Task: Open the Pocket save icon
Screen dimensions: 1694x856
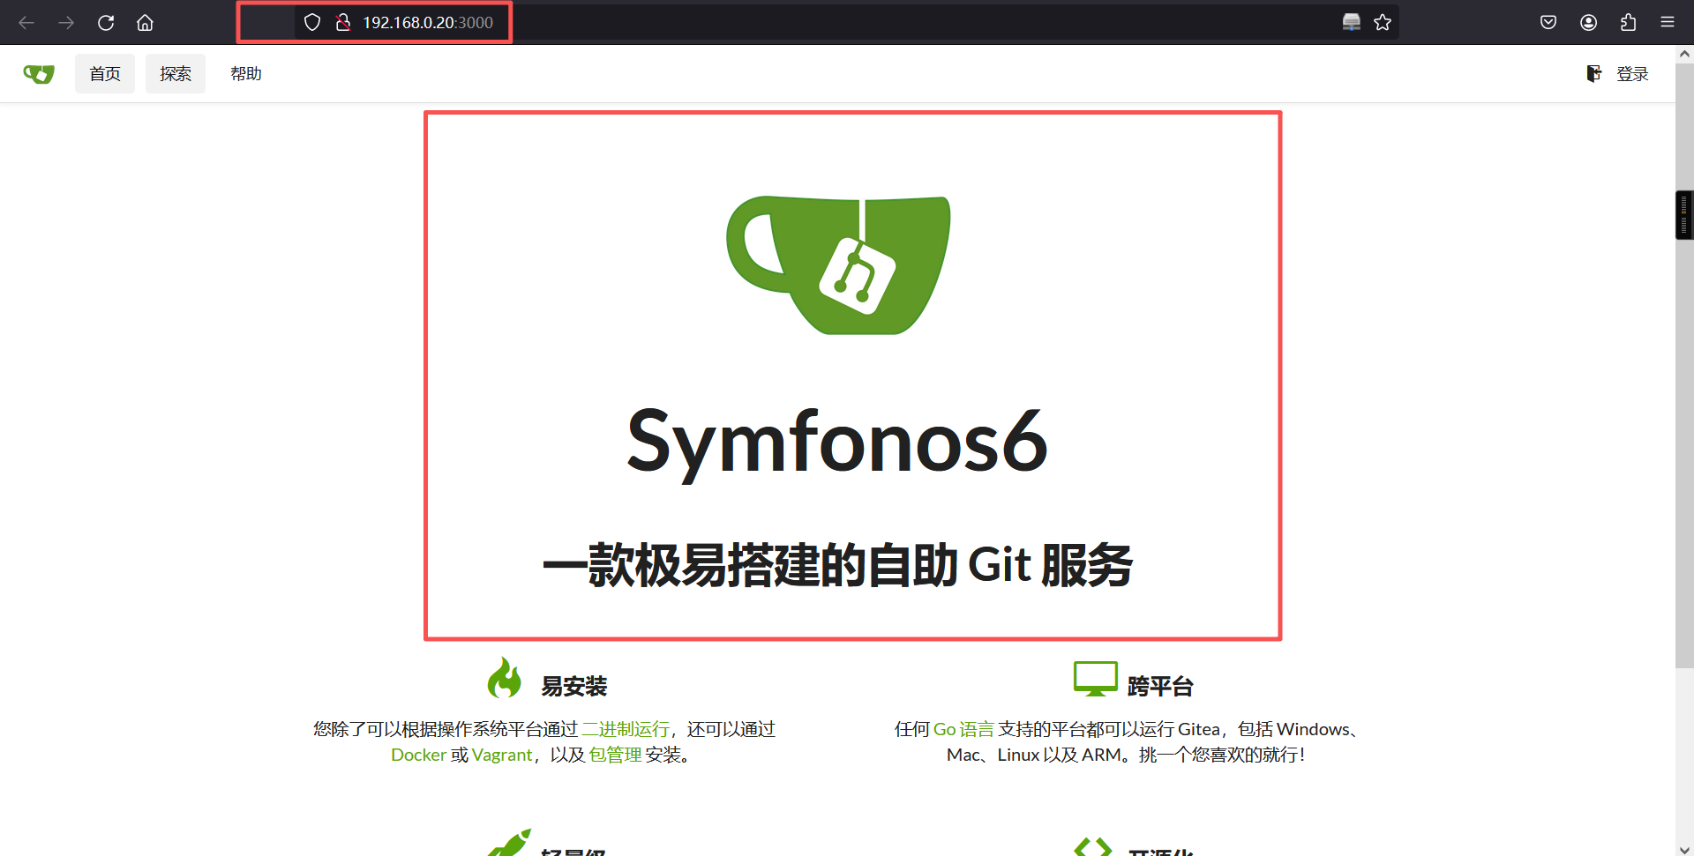Action: coord(1548,23)
